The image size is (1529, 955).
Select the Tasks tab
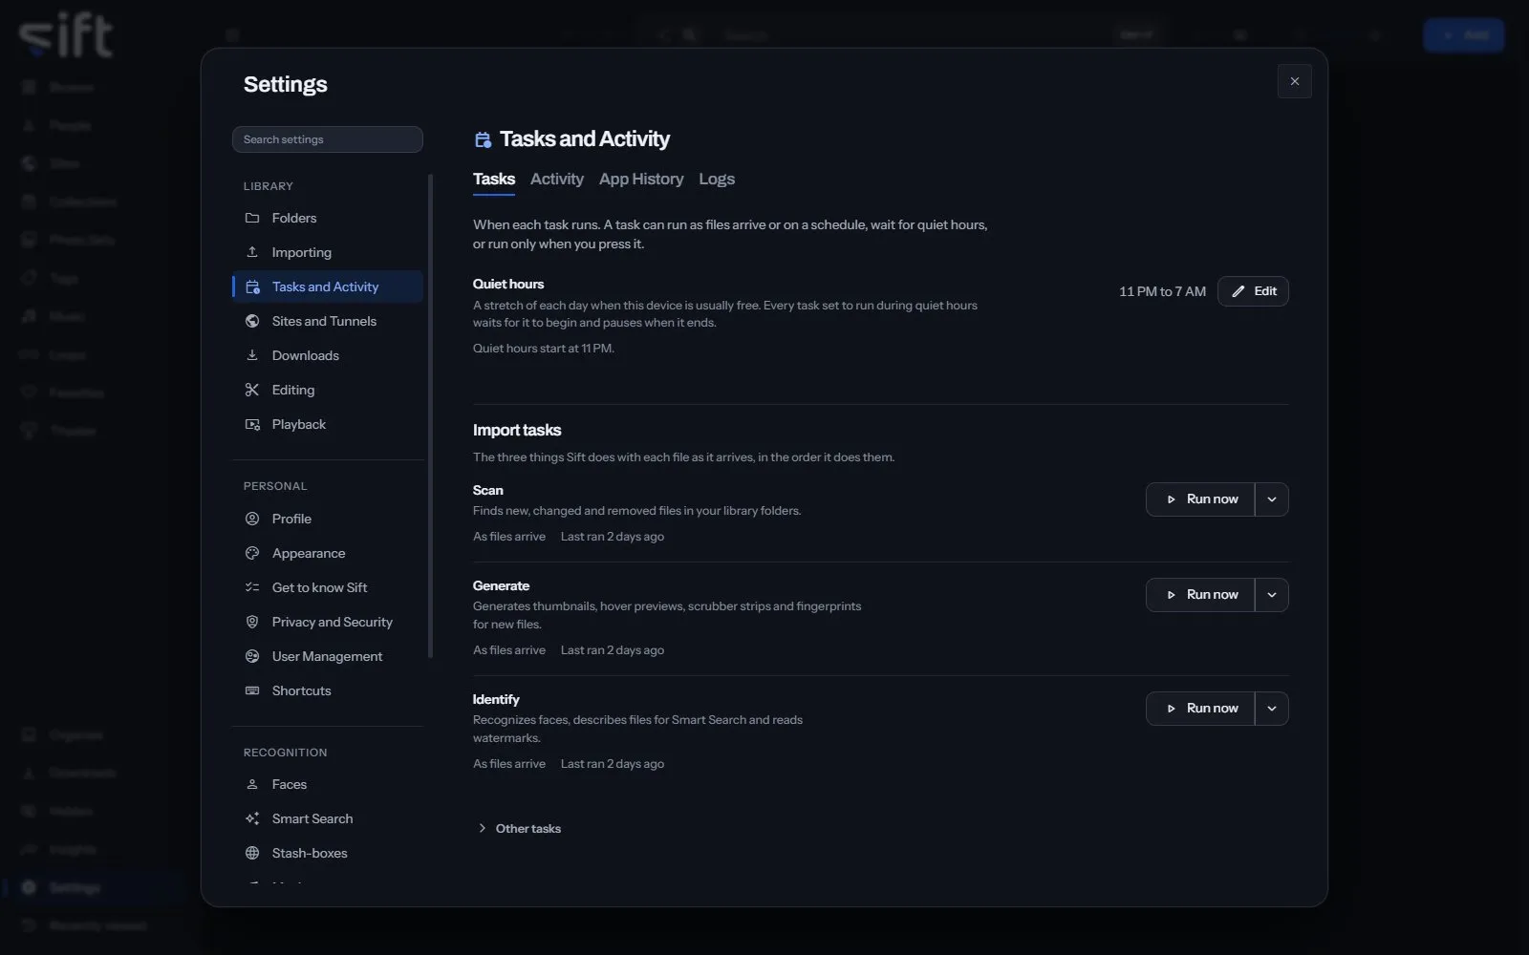(494, 180)
